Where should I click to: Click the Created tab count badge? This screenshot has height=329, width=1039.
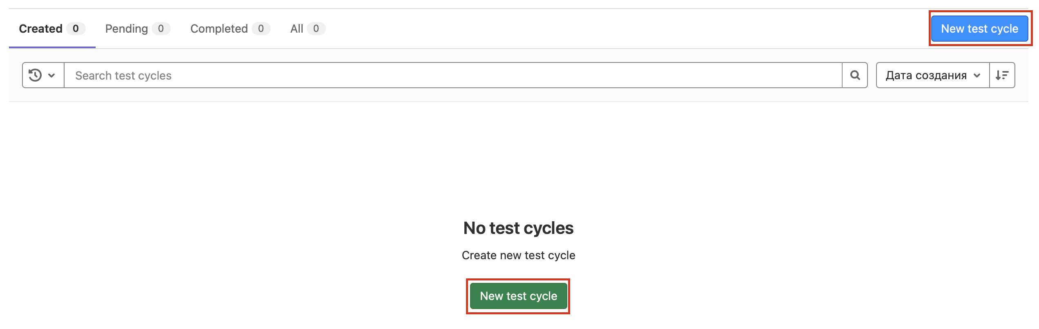click(76, 29)
